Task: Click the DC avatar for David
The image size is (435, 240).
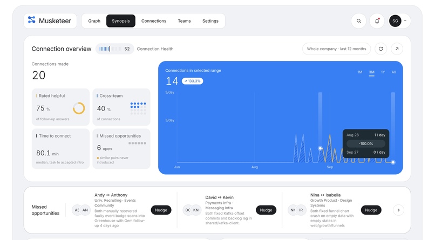Action: tap(187, 210)
